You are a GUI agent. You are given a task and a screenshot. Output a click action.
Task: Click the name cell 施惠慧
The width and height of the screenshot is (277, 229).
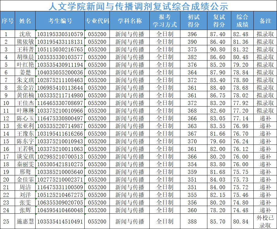coord(25,221)
